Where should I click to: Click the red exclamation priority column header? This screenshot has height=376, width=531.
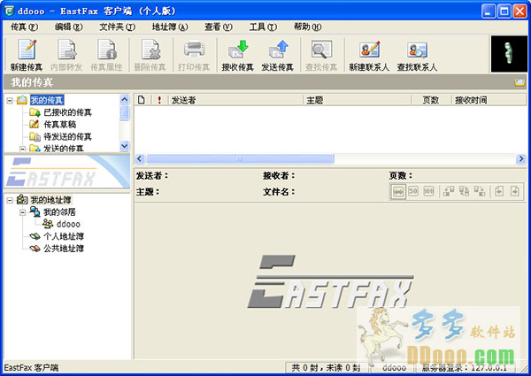pyautogui.click(x=159, y=100)
